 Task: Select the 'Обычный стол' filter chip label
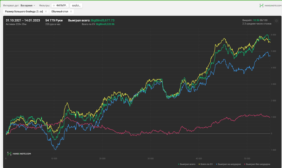tap(60, 12)
